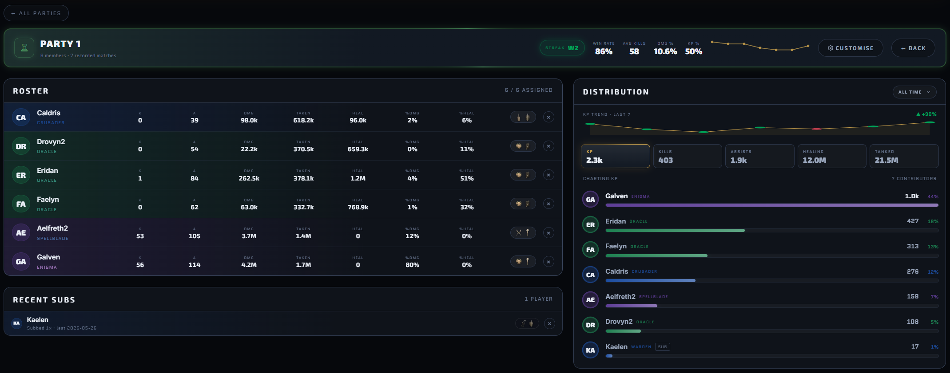Image resolution: width=950 pixels, height=373 pixels.
Task: Click the 1 player label in Recent Subs
Action: click(x=539, y=299)
